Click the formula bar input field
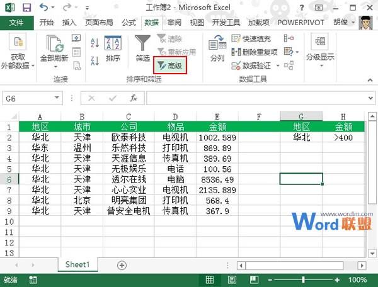Viewport: 378px width, 287px height. [257, 98]
